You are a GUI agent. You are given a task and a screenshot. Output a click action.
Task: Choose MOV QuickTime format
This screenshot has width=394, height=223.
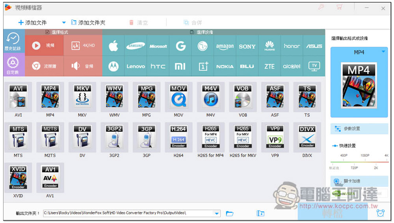coord(178,97)
